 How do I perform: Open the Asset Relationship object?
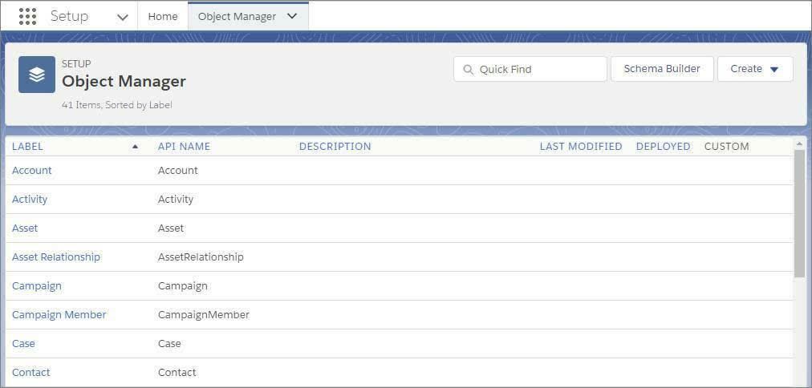click(56, 257)
